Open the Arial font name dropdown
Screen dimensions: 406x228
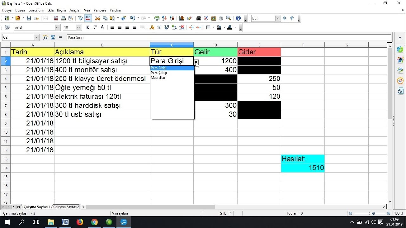57,28
